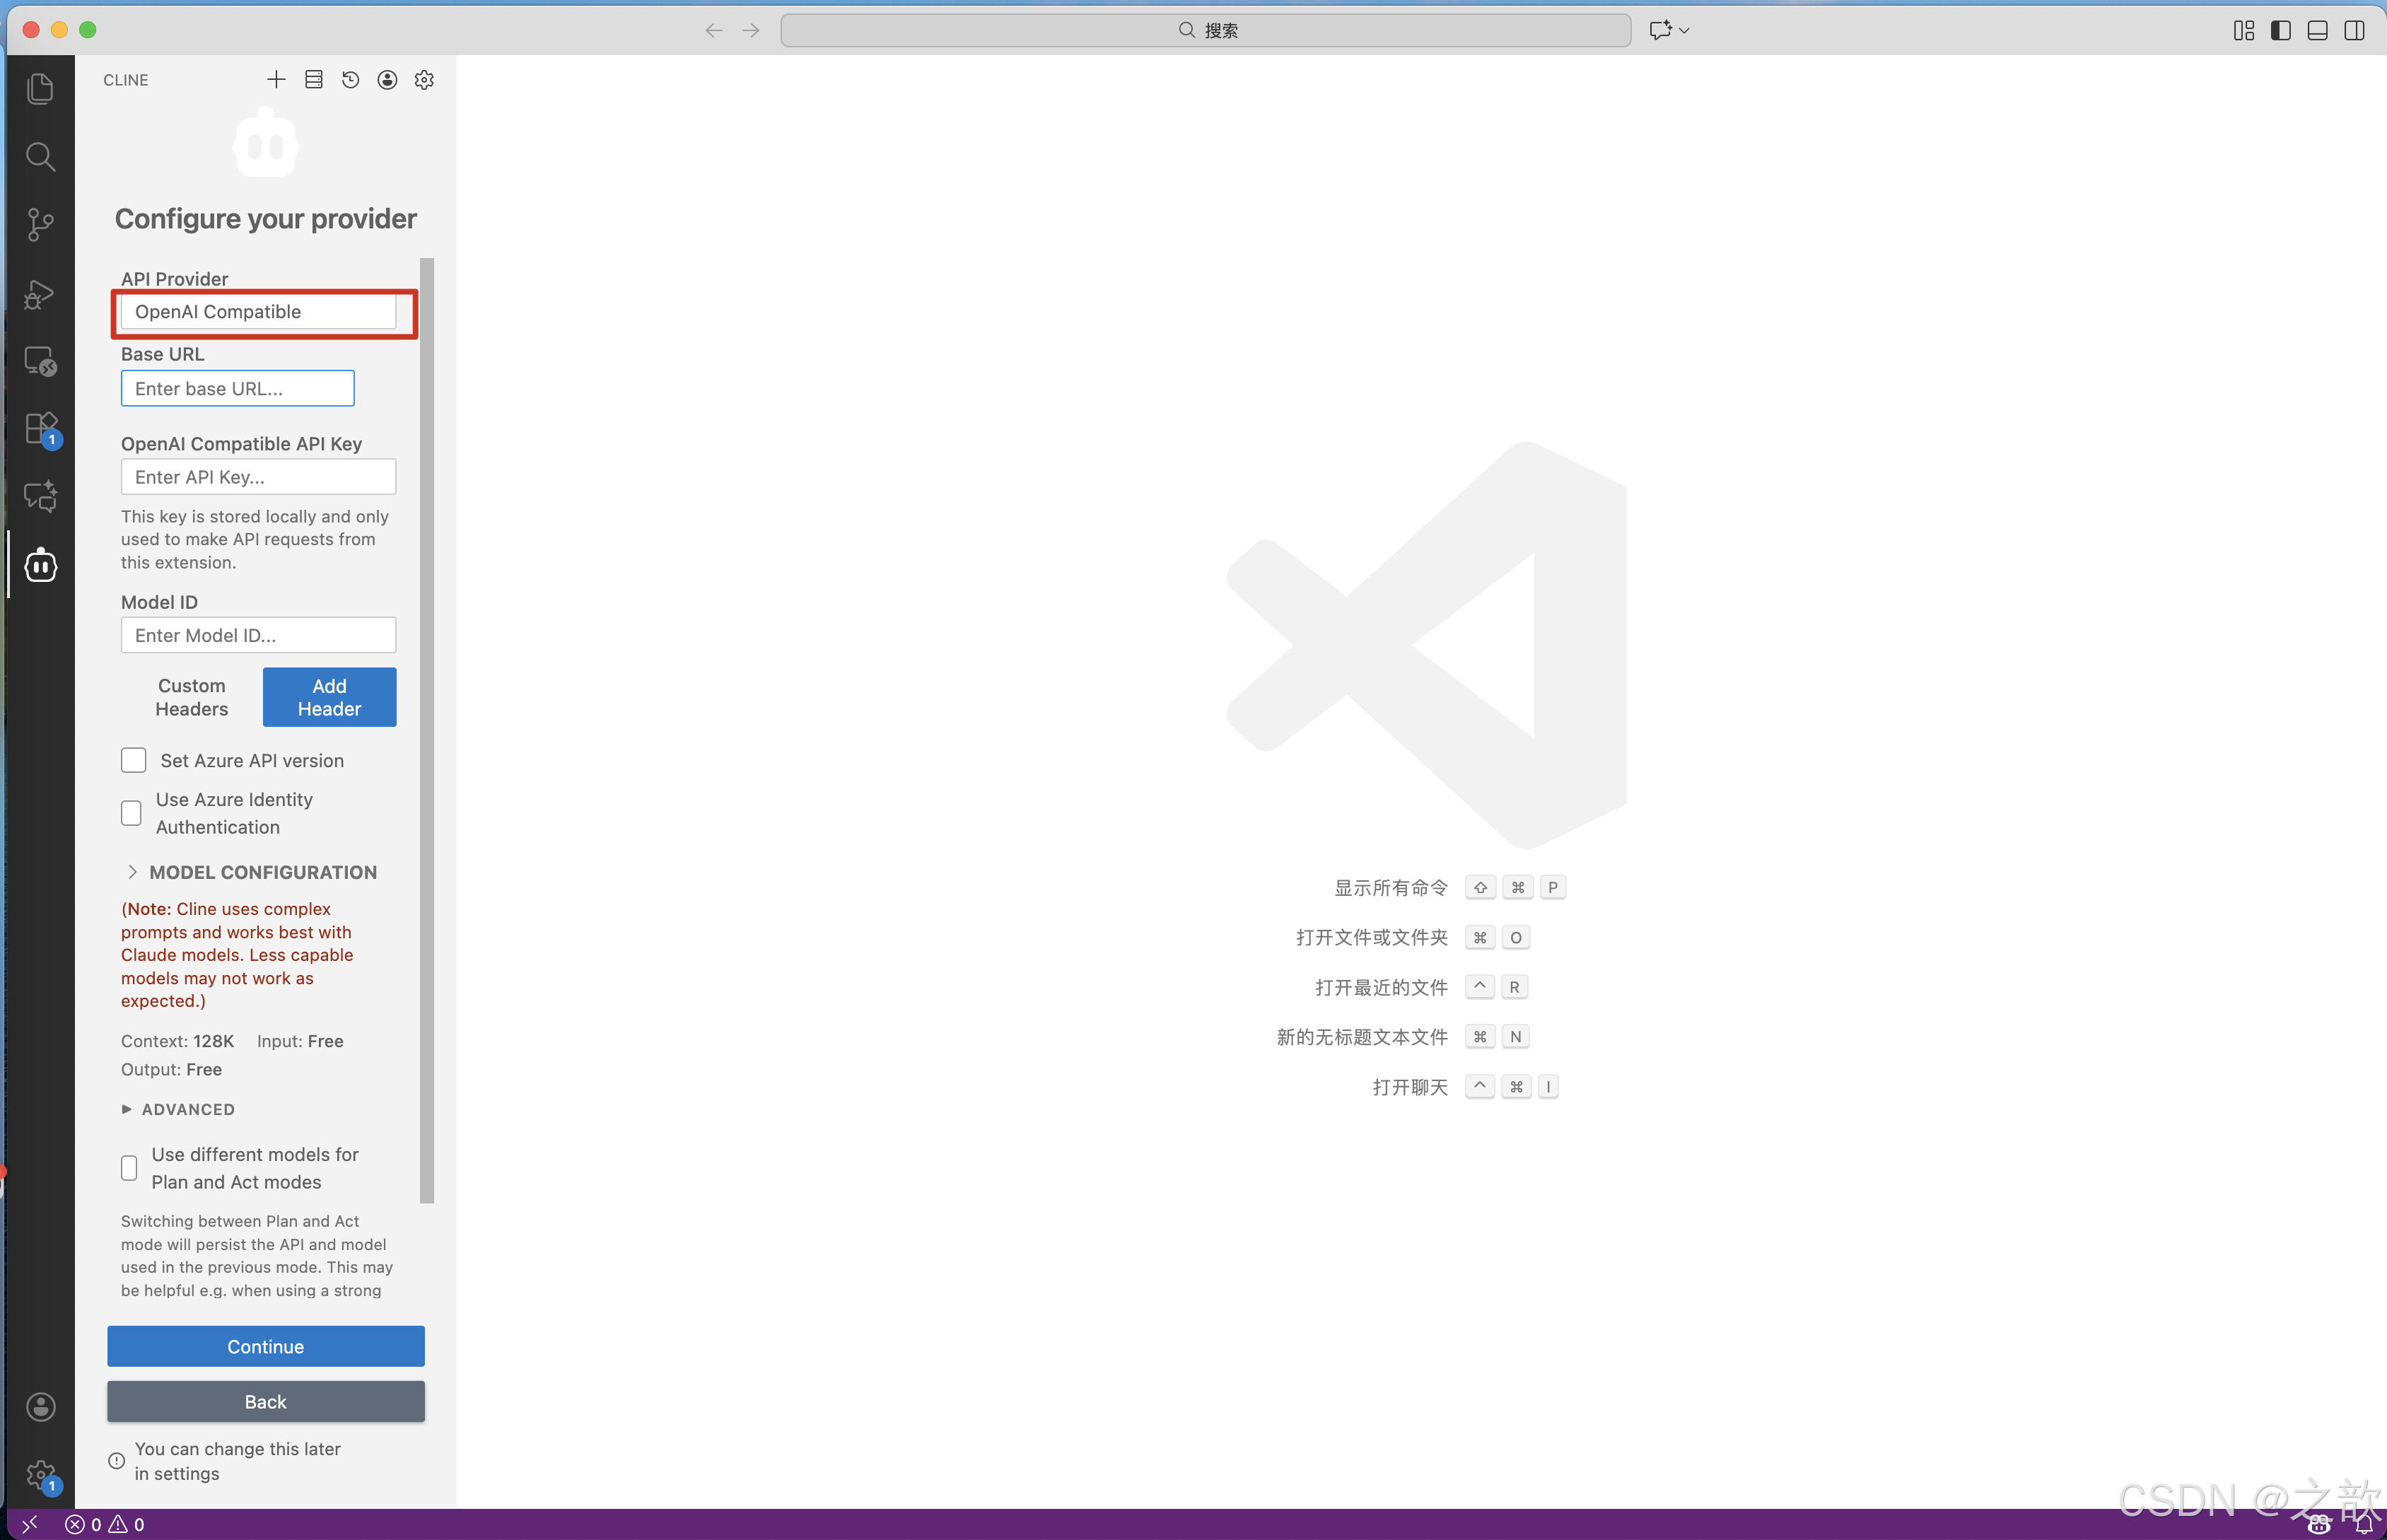
Task: Open Cline account icon in panel header
Action: [x=387, y=80]
